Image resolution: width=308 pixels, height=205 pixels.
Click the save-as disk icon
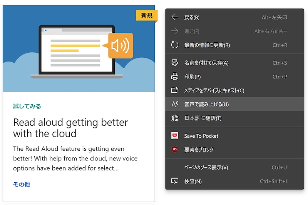(175, 63)
